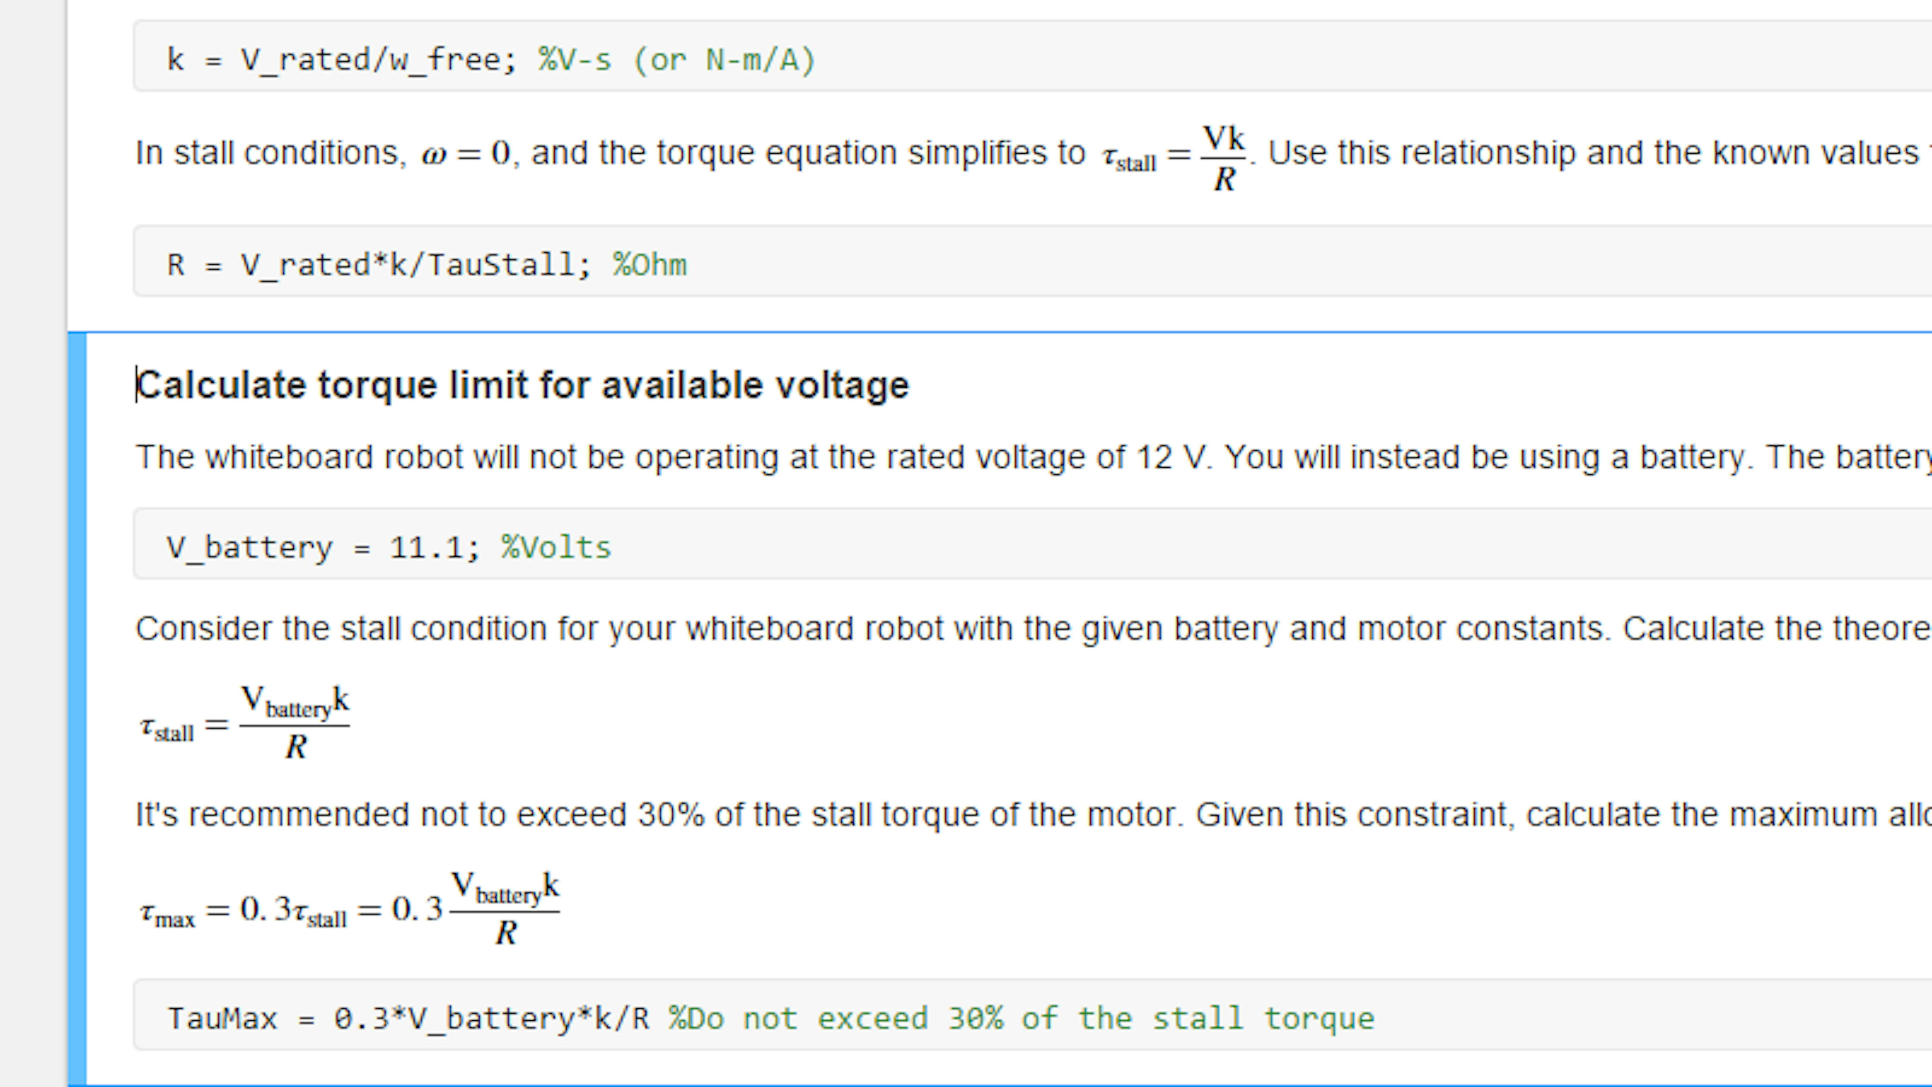Click the %Volts comment
Screen dimensions: 1932x1087
(x=556, y=548)
